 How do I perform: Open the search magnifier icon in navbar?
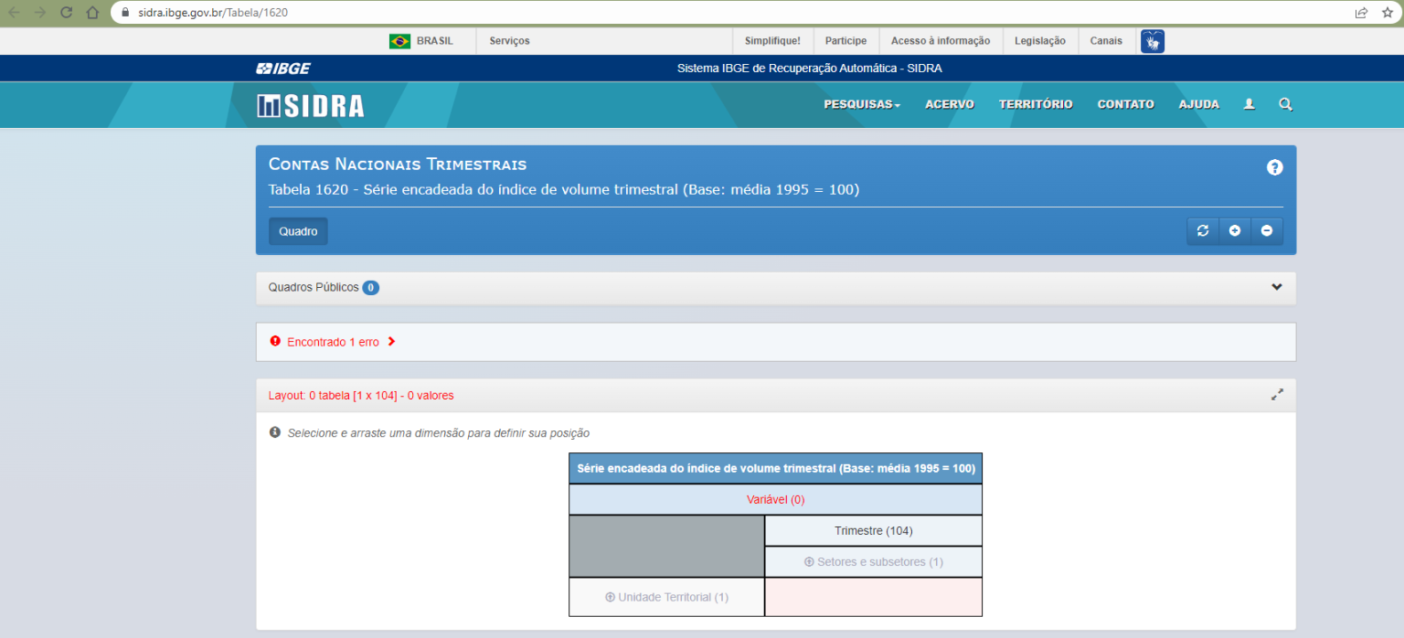(1285, 104)
